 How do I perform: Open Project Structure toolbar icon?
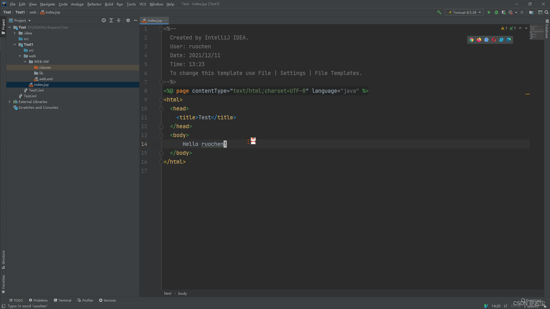[x=531, y=12]
